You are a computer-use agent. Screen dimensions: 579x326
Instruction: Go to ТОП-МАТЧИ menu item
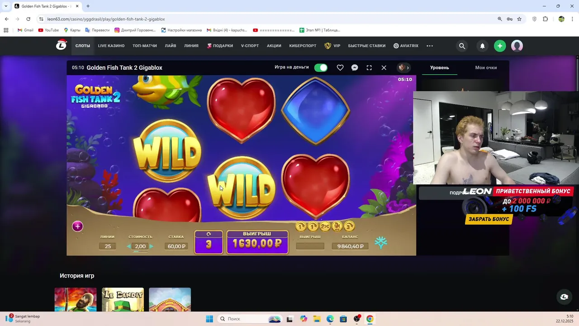145,46
